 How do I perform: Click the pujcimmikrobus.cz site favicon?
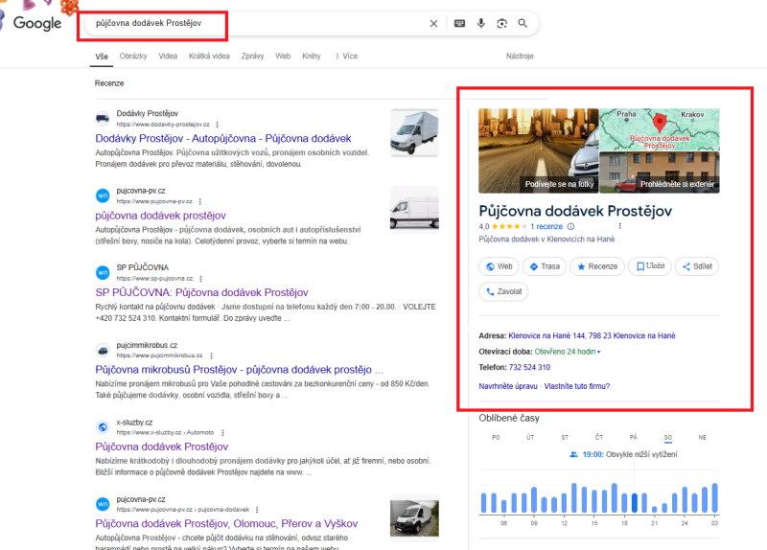[103, 350]
